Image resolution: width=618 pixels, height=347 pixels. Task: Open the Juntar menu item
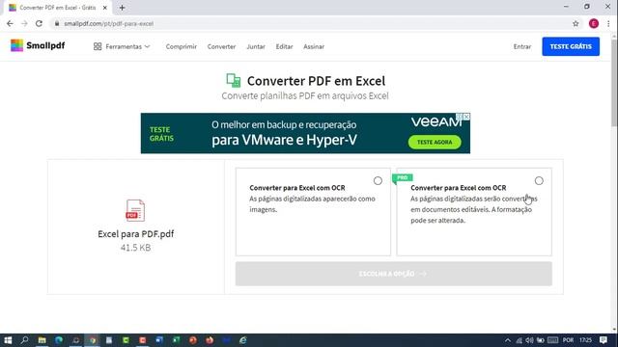pos(256,46)
